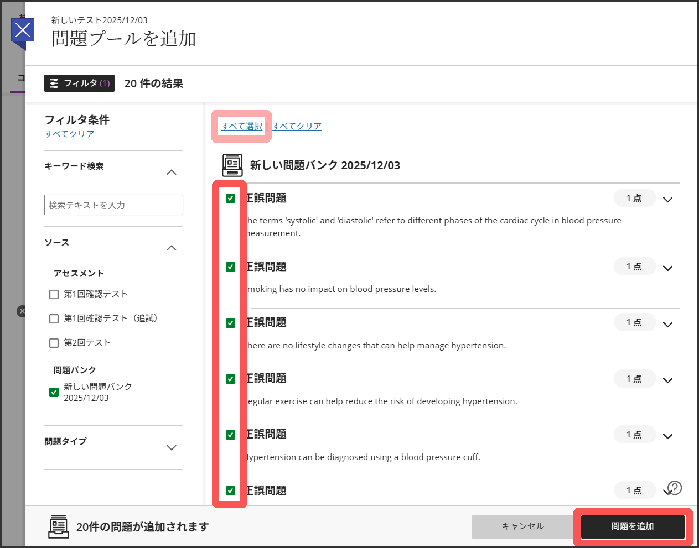The height and width of the screenshot is (548, 699).
Task: Click the 検索テキストを入力 search field
Action: tap(113, 205)
